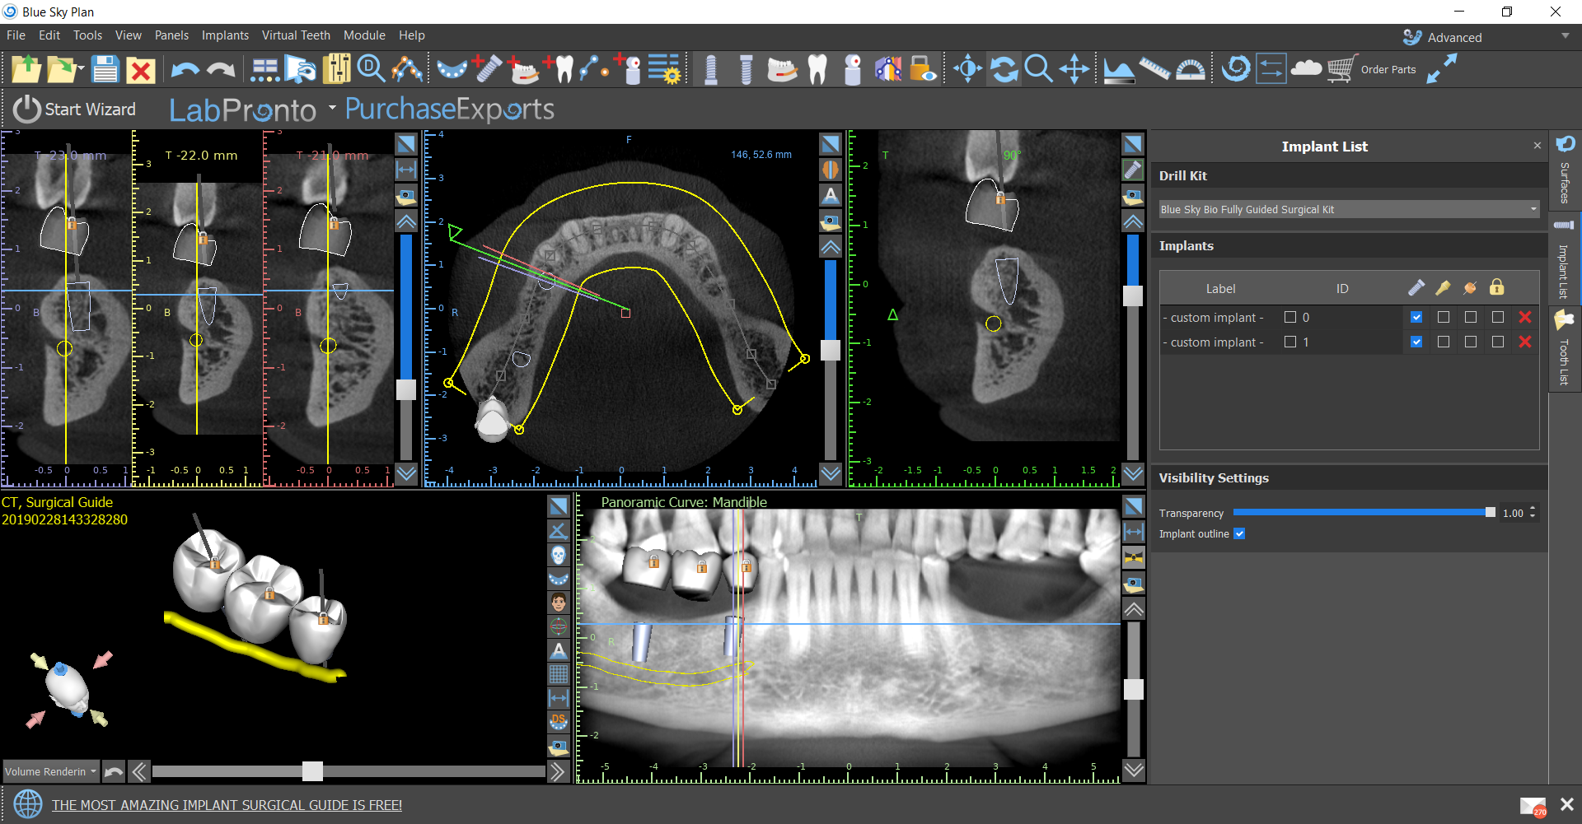Open the free surgical guide banner link

click(x=227, y=805)
